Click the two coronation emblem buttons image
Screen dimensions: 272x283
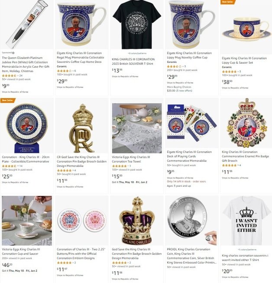coord(82,221)
